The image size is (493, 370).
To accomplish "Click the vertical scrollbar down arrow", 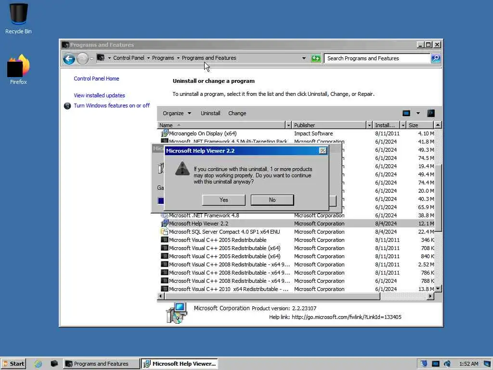I will [438, 289].
